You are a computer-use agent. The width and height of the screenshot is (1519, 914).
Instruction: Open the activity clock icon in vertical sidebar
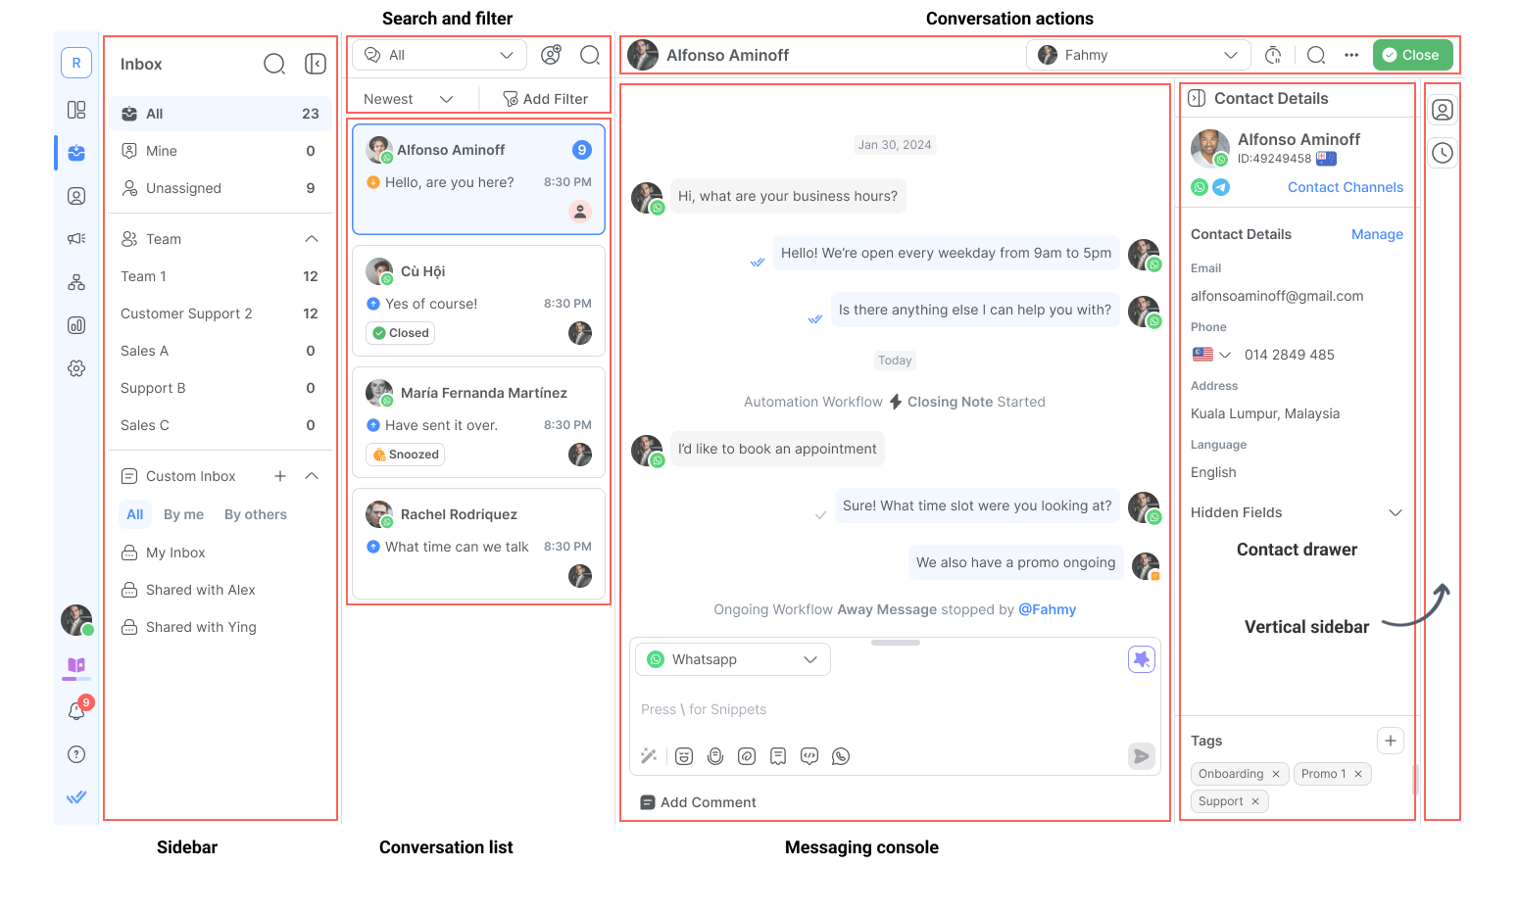(x=1443, y=153)
